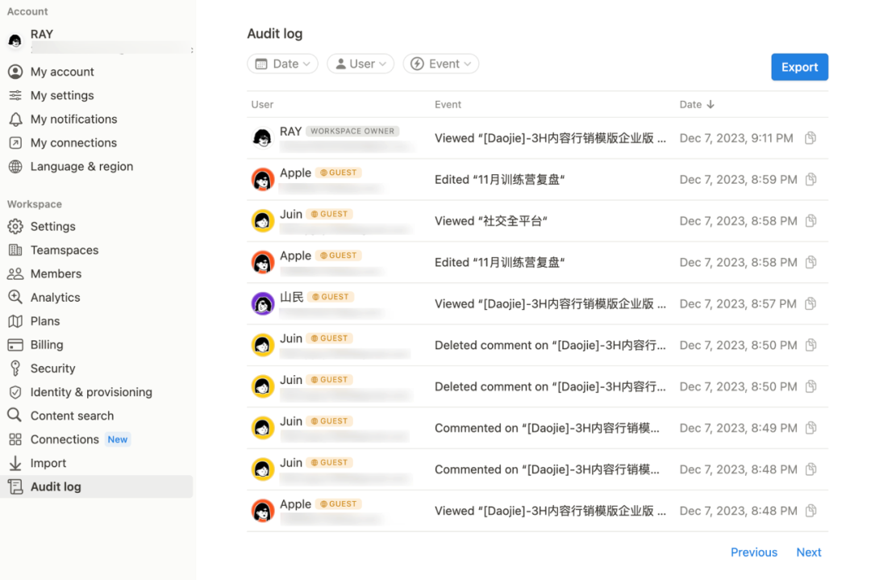Copy the link for Apple's edited entry
The width and height of the screenshot is (871, 580).
pyautogui.click(x=810, y=179)
